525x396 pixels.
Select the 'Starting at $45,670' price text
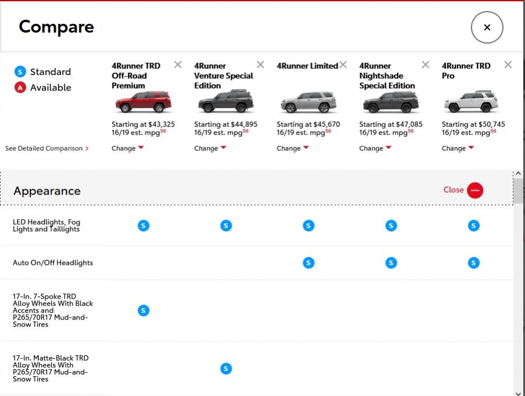308,124
